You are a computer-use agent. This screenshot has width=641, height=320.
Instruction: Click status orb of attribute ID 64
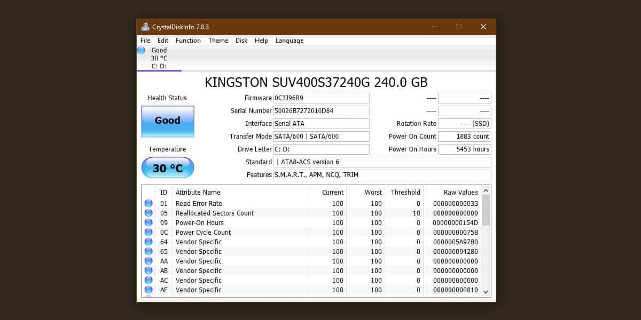point(148,242)
